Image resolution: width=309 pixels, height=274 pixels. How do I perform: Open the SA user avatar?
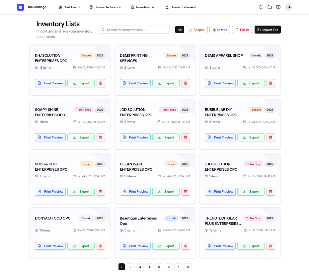288,7
